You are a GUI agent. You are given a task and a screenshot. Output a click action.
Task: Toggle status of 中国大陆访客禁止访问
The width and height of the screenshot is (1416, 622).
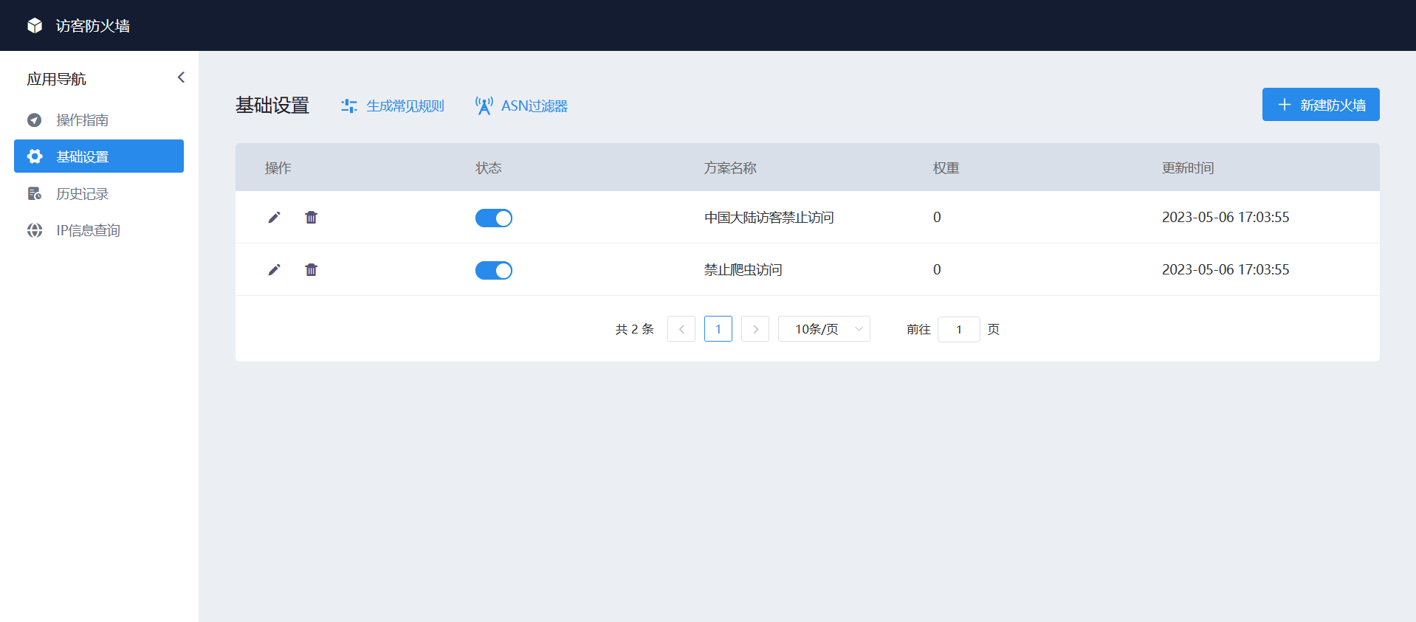point(494,218)
